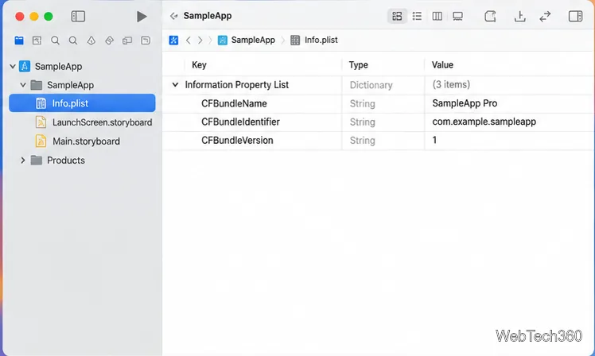This screenshot has height=356, width=595.
Task: Go forward in editor history
Action: tap(200, 41)
